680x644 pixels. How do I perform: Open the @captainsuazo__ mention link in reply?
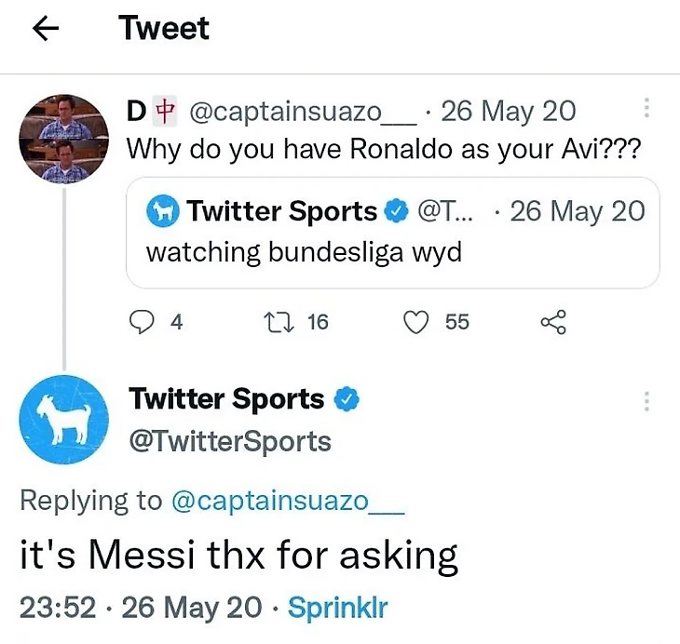coord(288,500)
